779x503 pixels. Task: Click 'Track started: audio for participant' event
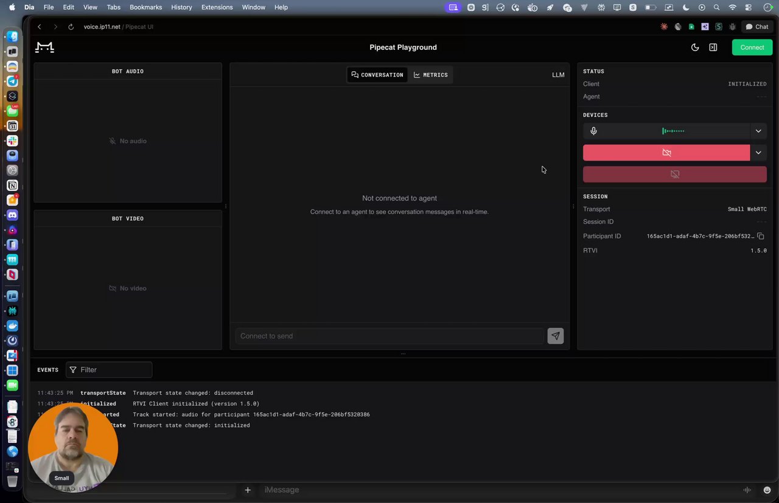[251, 415]
